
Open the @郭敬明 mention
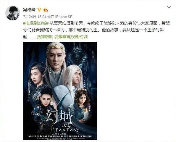click(x=45, y=37)
